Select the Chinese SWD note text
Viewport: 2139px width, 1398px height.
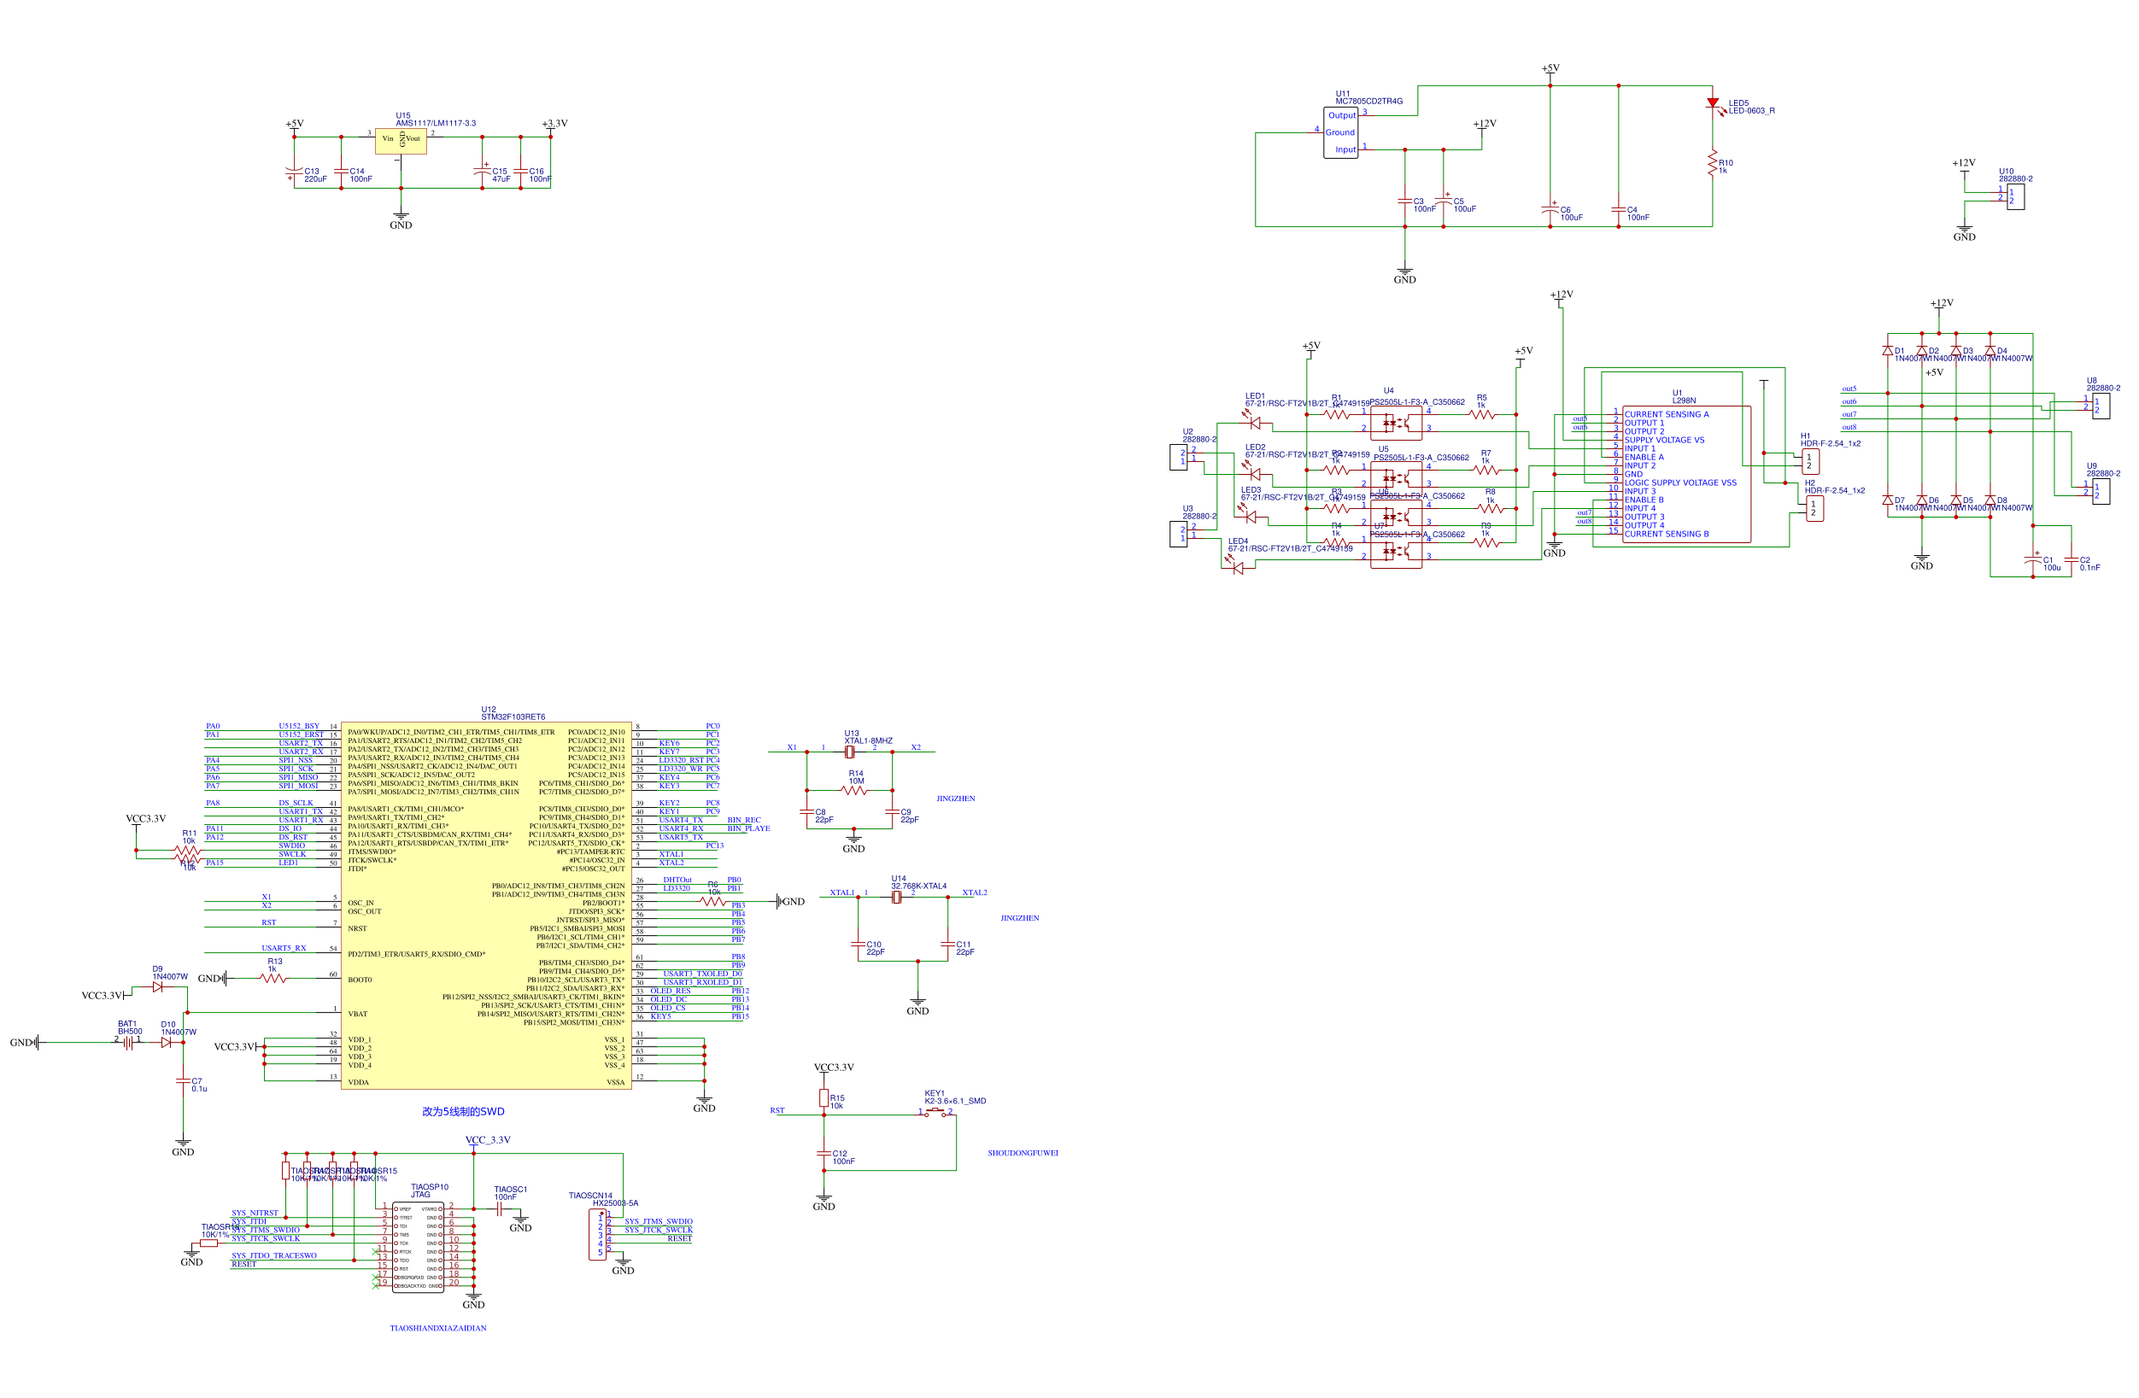tap(463, 1111)
